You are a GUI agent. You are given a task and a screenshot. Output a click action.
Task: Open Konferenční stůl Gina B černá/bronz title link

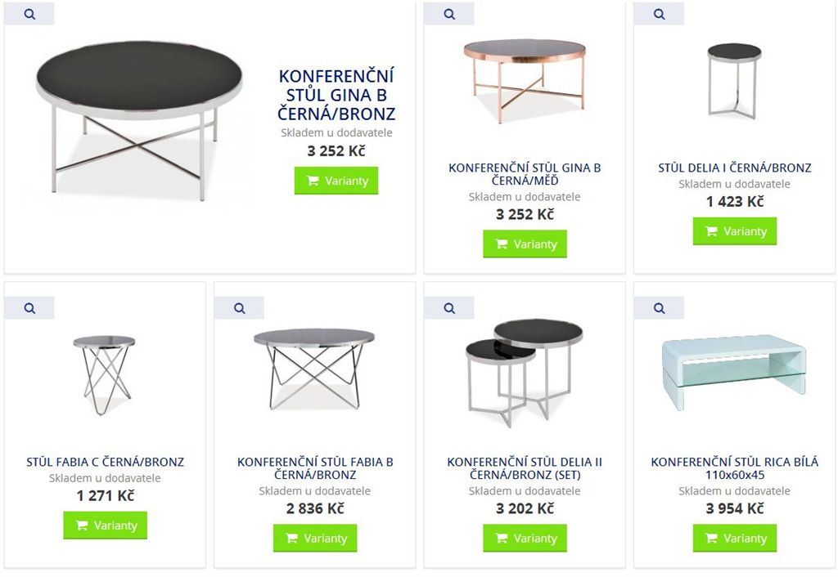pos(336,95)
